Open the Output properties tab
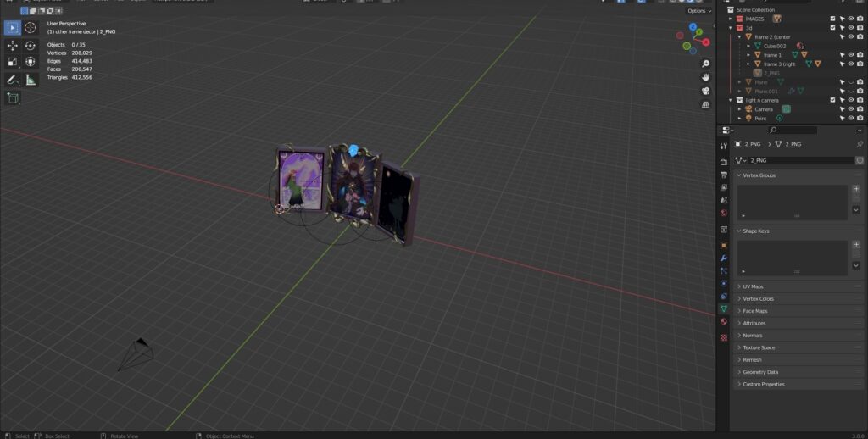 (724, 175)
